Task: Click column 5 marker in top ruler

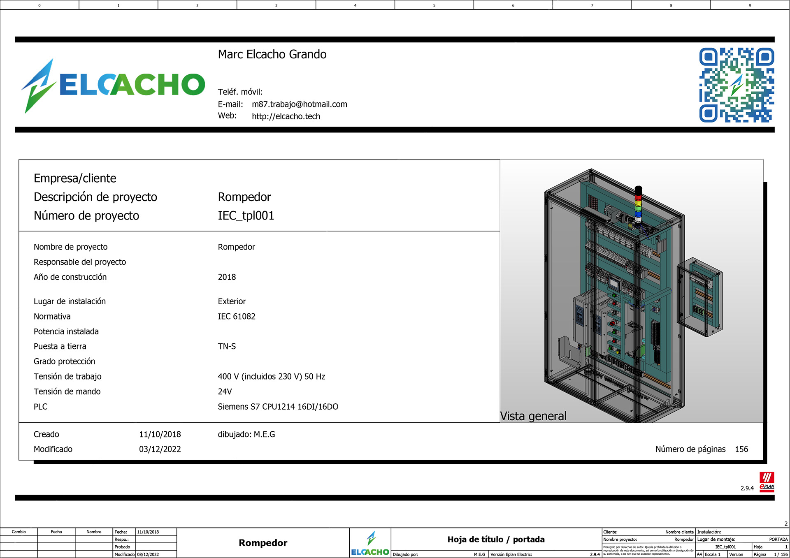Action: [x=434, y=5]
